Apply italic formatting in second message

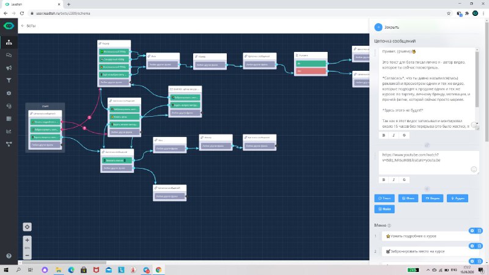coord(394,180)
